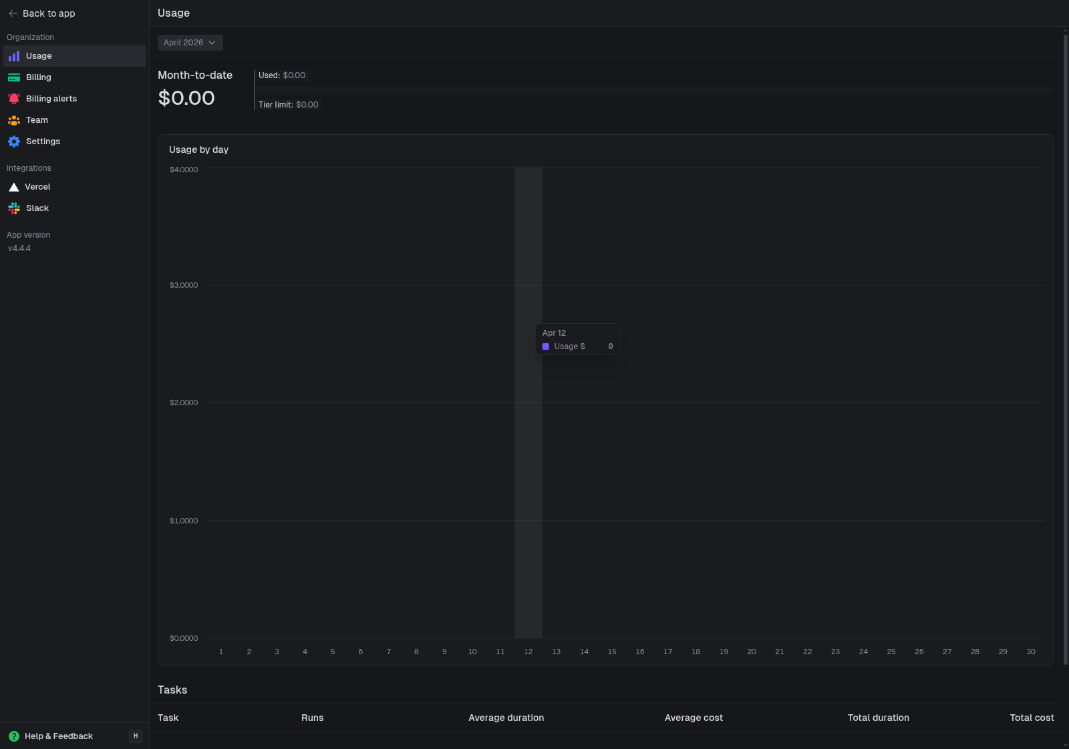Click the Help & Feedback question icon
Image resolution: width=1069 pixels, height=749 pixels.
[14, 736]
